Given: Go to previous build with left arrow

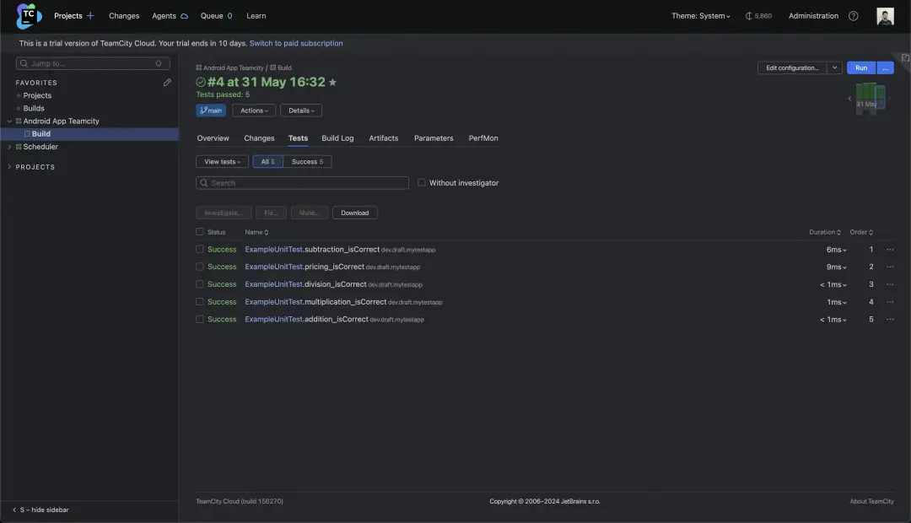Looking at the screenshot, I should click(x=849, y=99).
